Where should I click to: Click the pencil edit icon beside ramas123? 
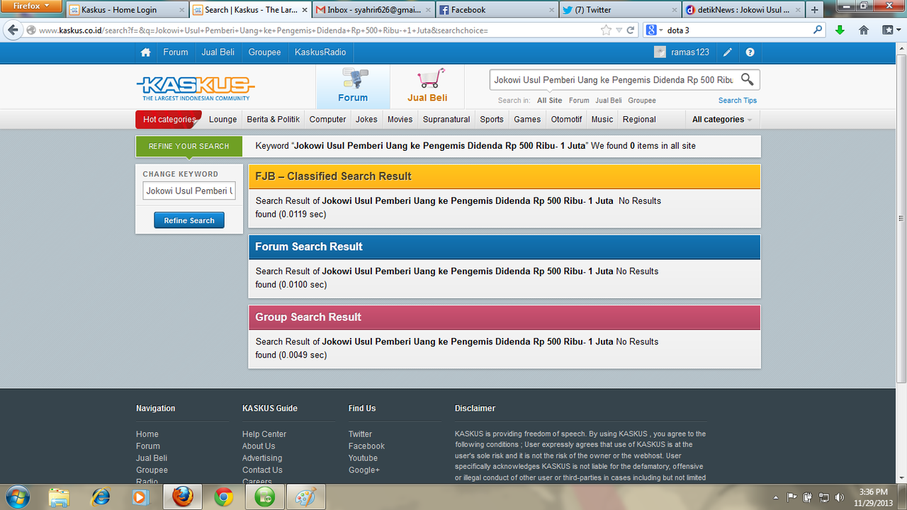click(x=728, y=52)
